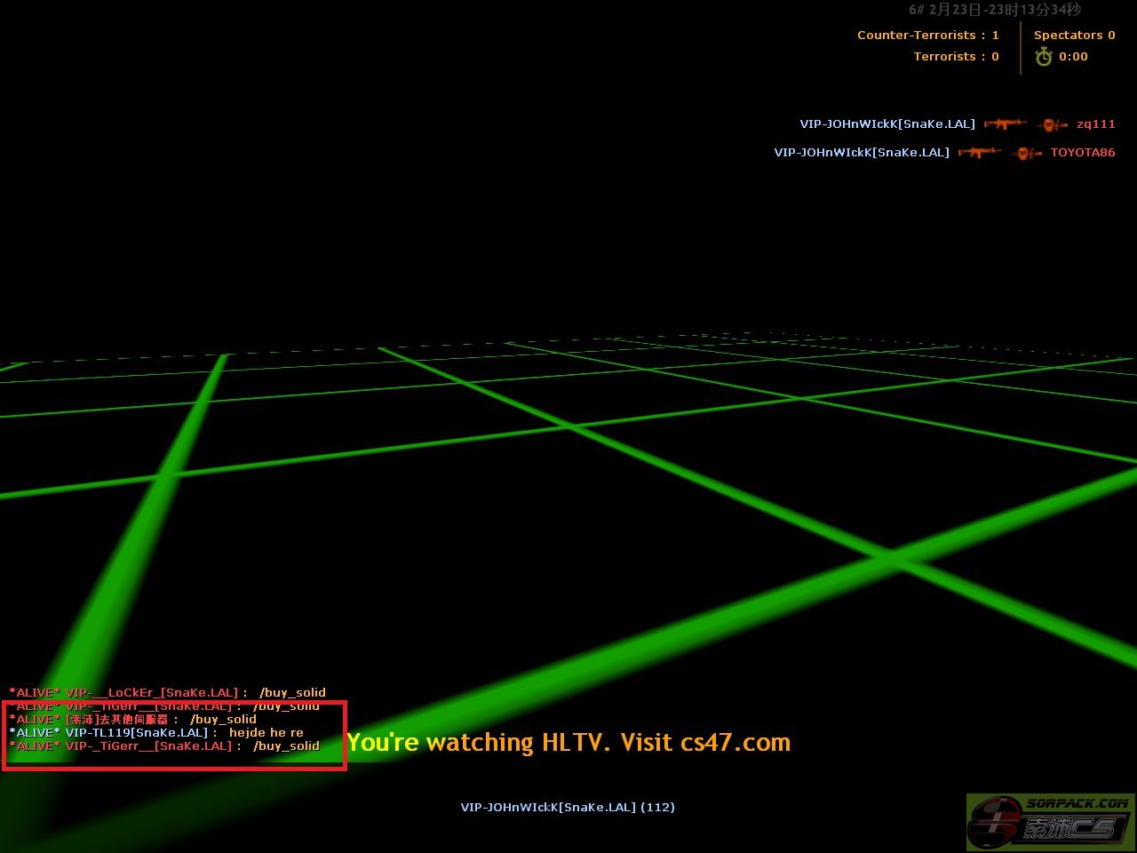The image size is (1137, 853).
Task: Click killer name in the zq111 kill entry
Action: coord(887,124)
